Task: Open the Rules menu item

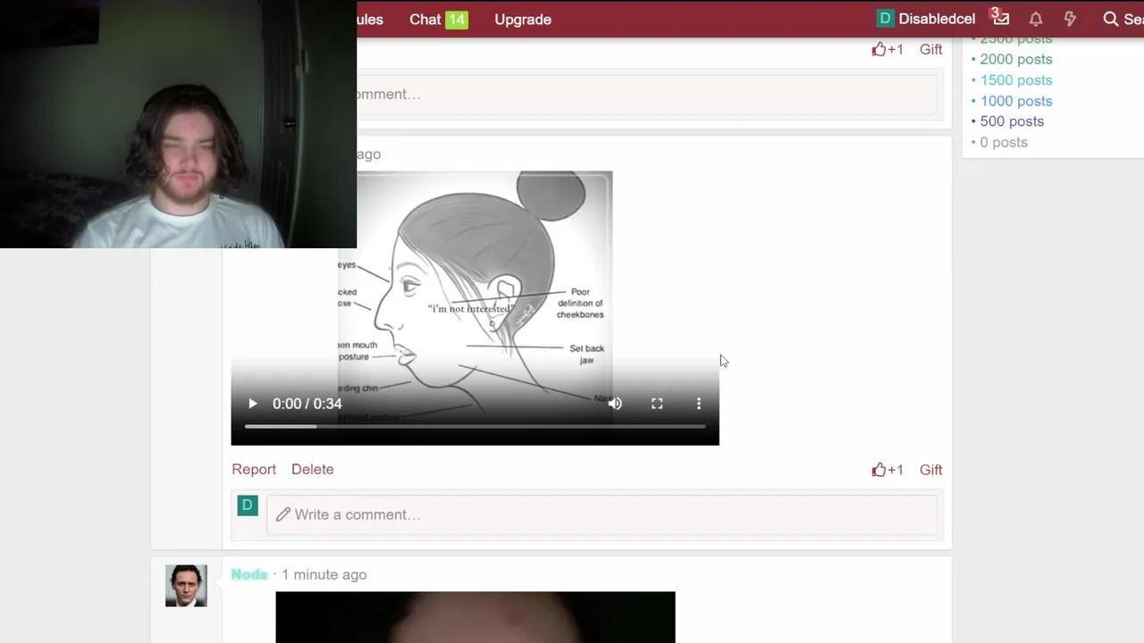Action: coord(370,19)
